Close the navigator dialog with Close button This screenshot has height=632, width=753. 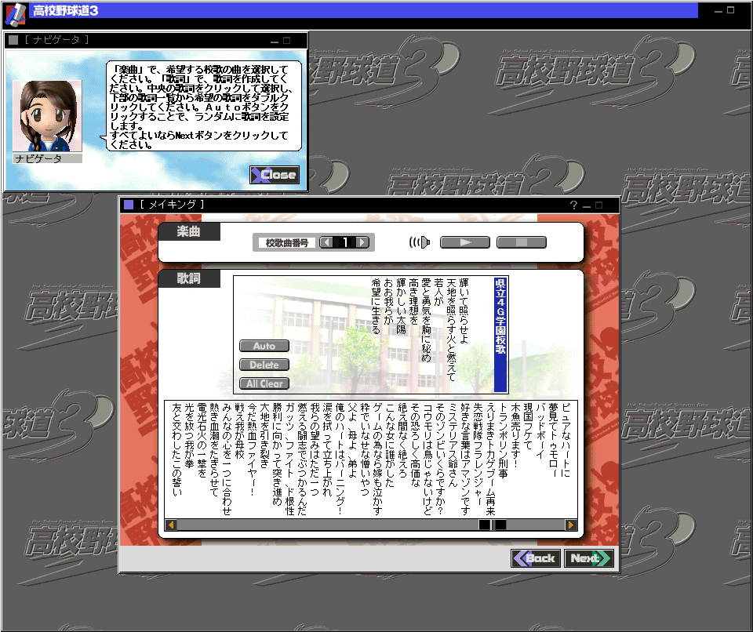[x=275, y=175]
